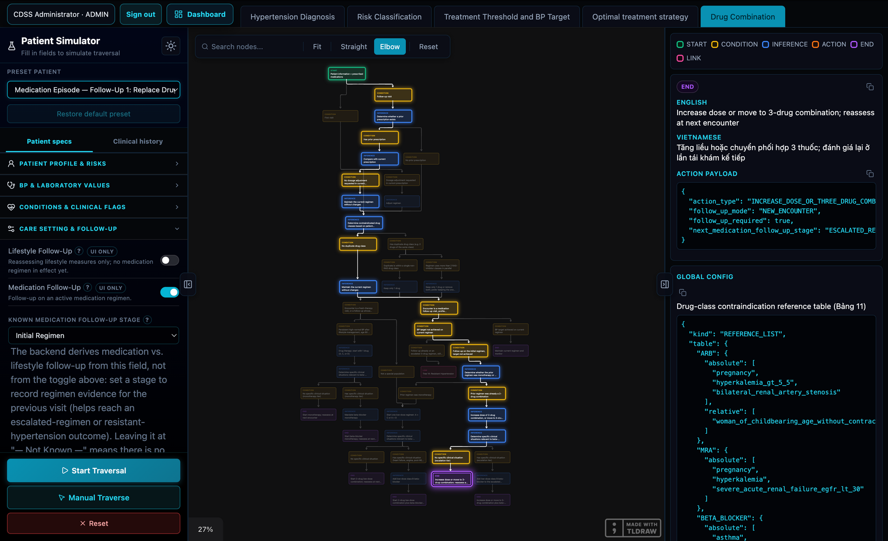Copy the Action Payload JSON icon

coord(870,174)
